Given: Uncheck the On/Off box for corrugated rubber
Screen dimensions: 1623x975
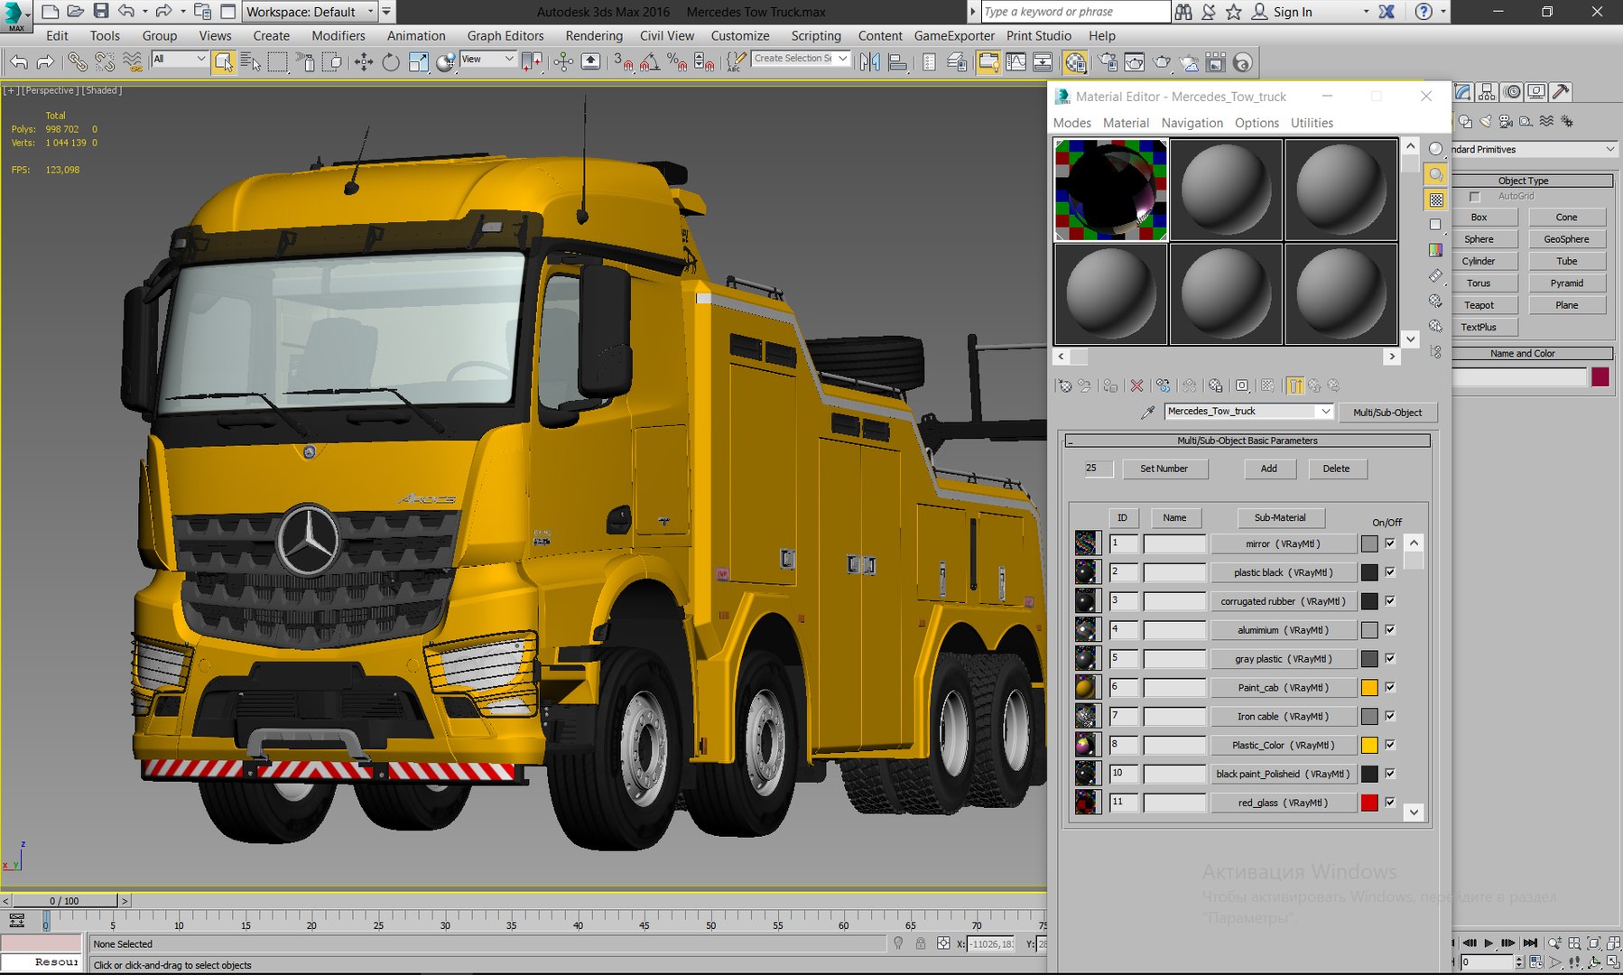Looking at the screenshot, I should (x=1390, y=600).
